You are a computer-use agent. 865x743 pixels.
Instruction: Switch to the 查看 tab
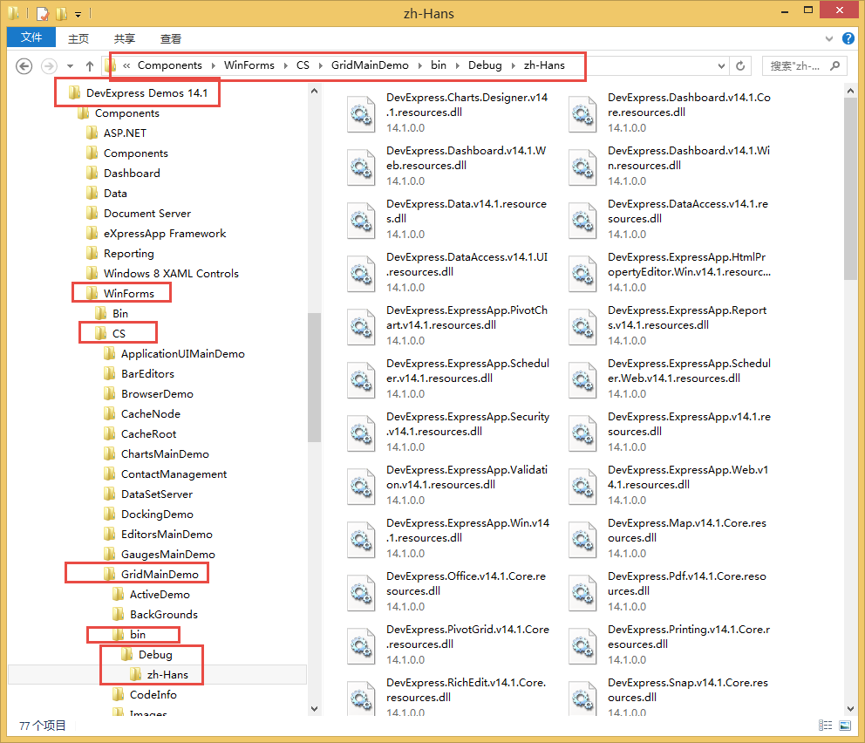coord(170,38)
